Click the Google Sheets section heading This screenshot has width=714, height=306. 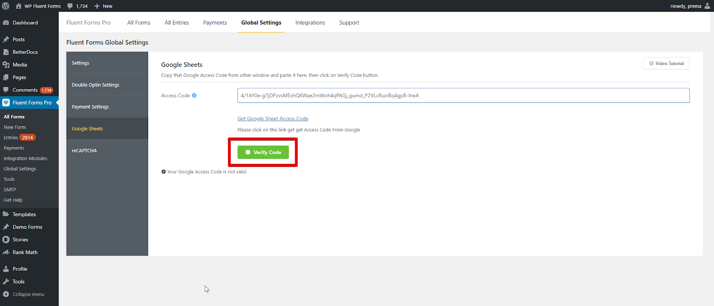[182, 65]
